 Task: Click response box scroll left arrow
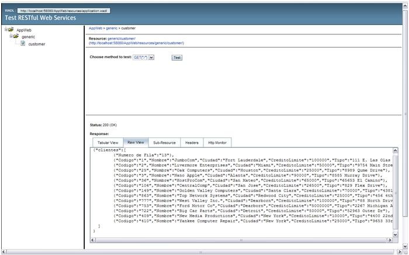point(93,240)
